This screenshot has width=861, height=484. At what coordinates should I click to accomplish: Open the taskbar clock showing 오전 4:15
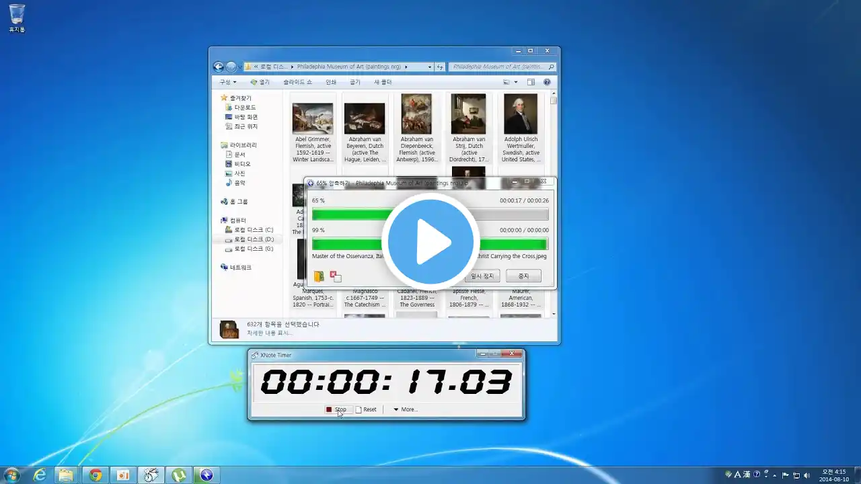click(834, 475)
